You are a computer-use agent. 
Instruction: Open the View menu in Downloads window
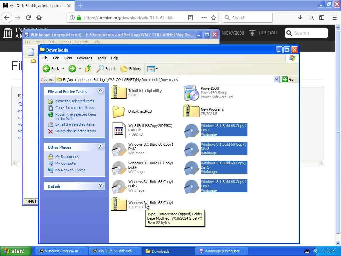(x=68, y=58)
